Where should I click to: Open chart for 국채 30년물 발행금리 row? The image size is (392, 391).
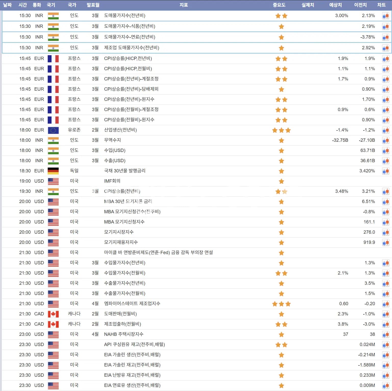click(385, 171)
